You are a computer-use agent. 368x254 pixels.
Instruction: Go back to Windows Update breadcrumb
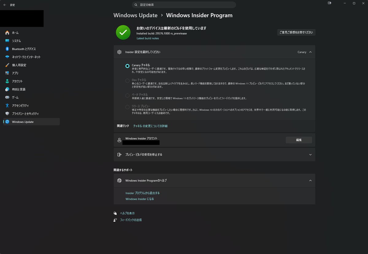tap(135, 15)
